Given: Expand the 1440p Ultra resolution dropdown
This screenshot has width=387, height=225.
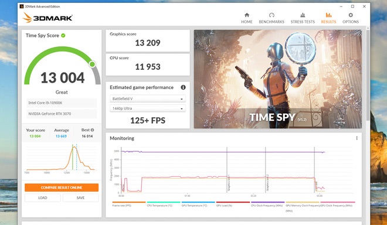Looking at the screenshot, I should click(148, 108).
